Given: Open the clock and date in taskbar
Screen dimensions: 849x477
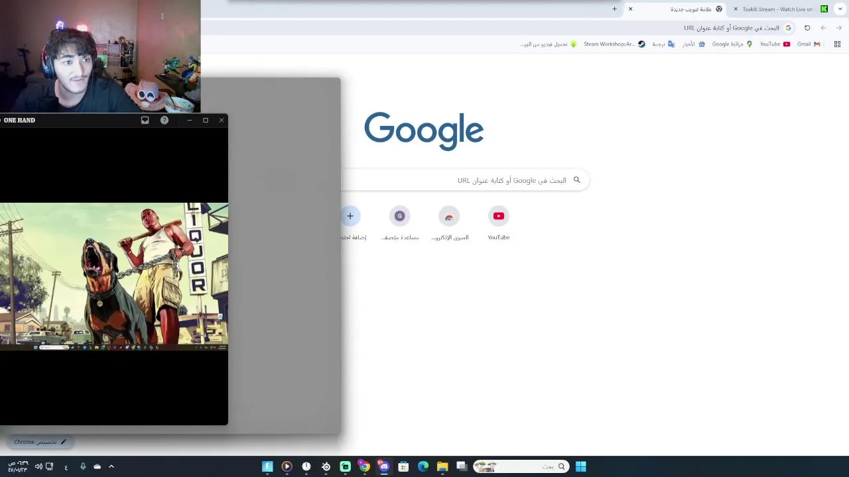Looking at the screenshot, I should coord(18,466).
